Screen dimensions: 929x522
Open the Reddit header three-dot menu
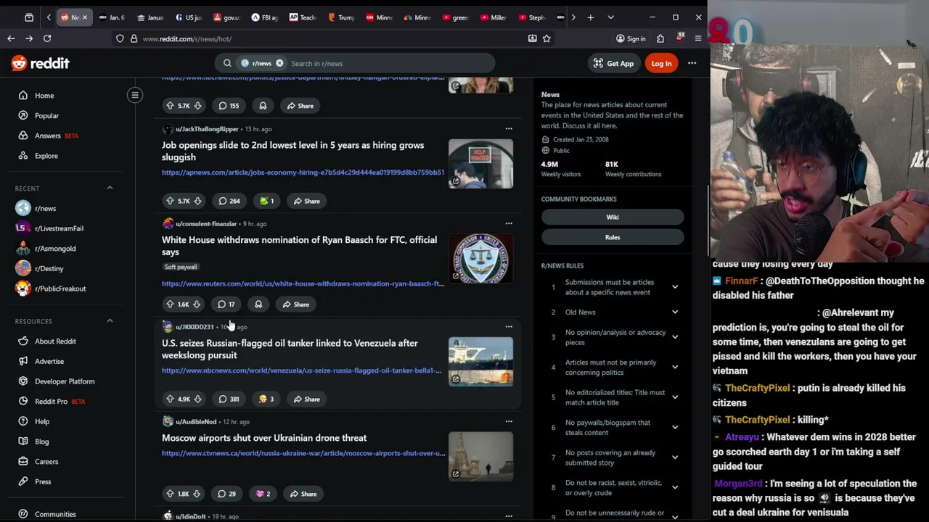click(692, 63)
